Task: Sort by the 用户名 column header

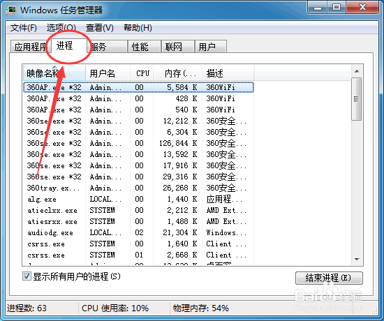Action: click(108, 73)
